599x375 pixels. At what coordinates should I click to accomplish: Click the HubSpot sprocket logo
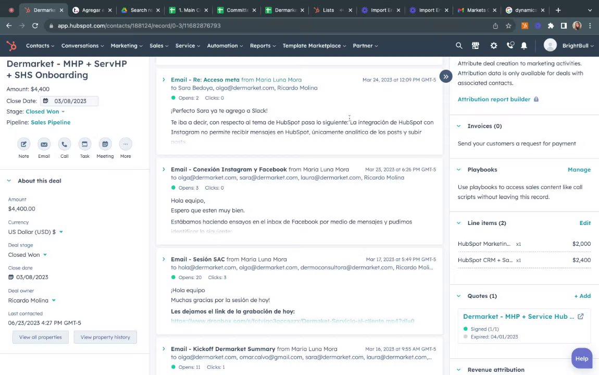11,46
